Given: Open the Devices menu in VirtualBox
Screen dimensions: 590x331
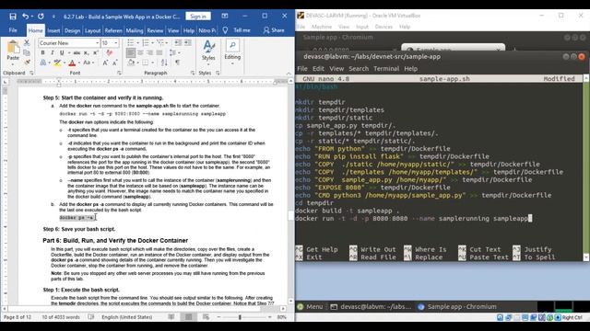Looking at the screenshot, I should tap(383, 27).
